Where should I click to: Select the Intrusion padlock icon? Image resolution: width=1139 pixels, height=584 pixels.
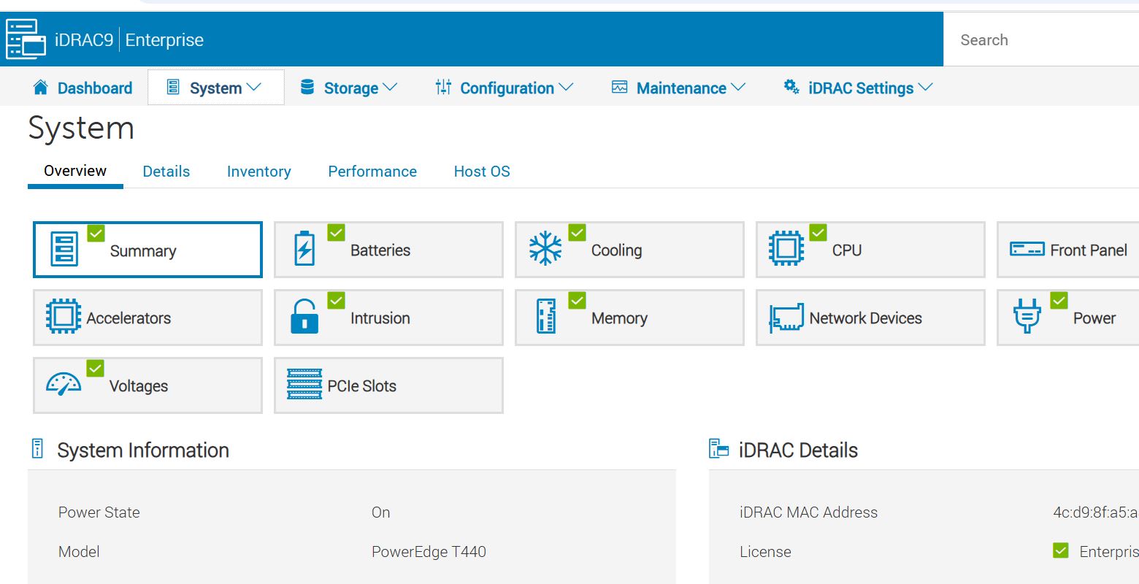click(x=304, y=318)
